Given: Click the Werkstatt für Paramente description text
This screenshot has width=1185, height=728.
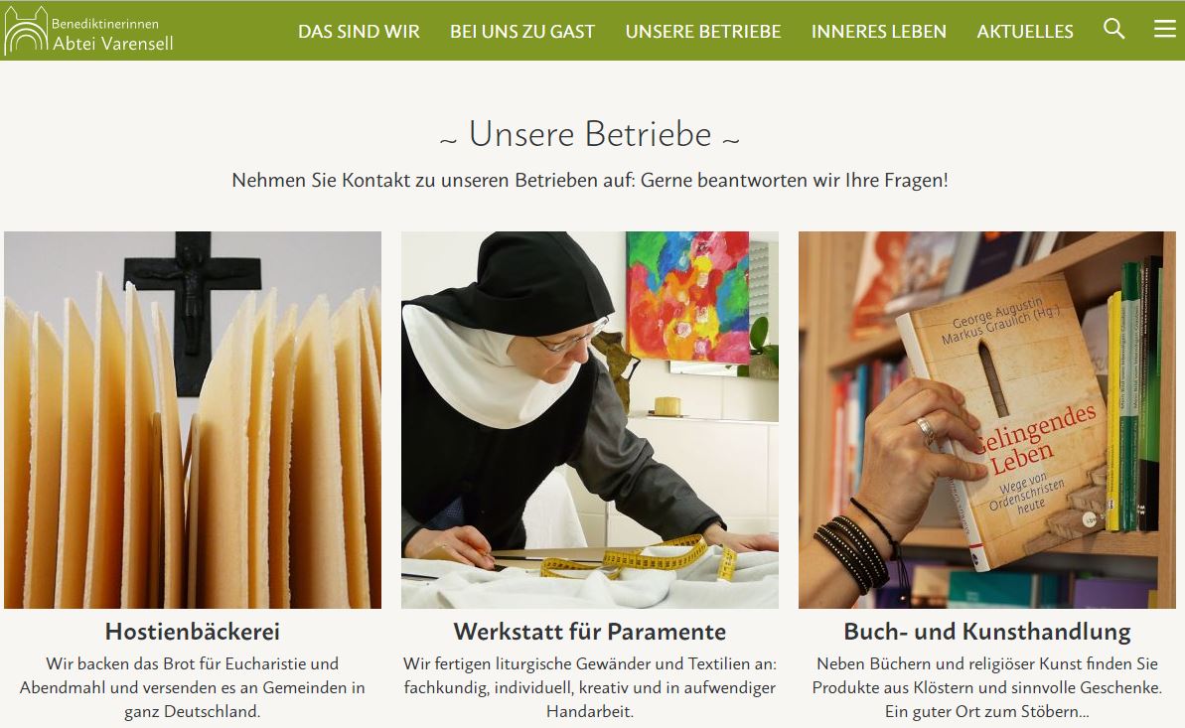Looking at the screenshot, I should pyautogui.click(x=589, y=687).
